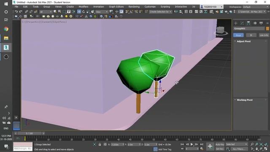Select the Unlink Selection tool icon

click(x=31, y=11)
